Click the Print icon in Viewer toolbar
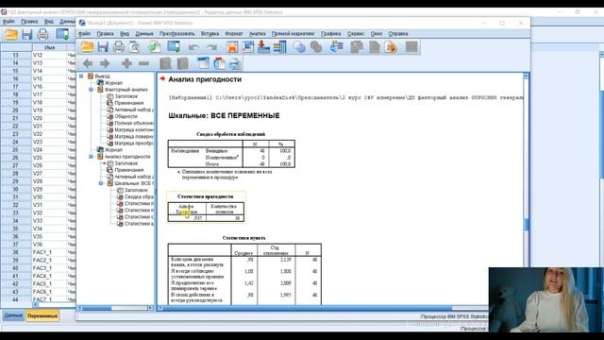604x340 pixels. [119, 47]
